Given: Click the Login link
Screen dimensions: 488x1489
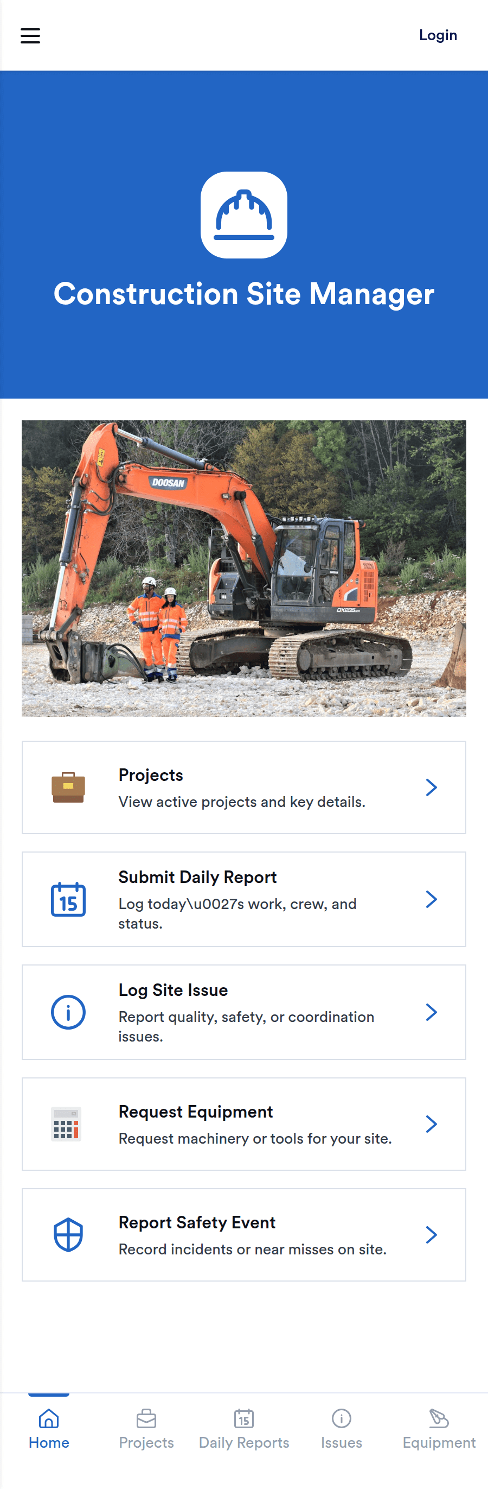Looking at the screenshot, I should click(438, 35).
